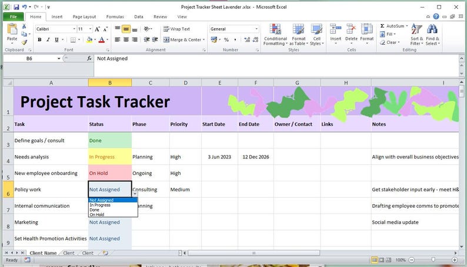Apply accounting number format

tap(214, 39)
